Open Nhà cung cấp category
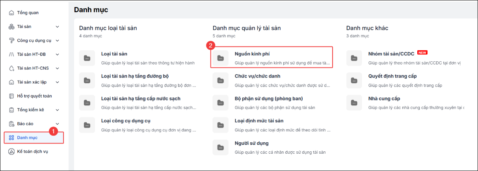 click(x=384, y=99)
